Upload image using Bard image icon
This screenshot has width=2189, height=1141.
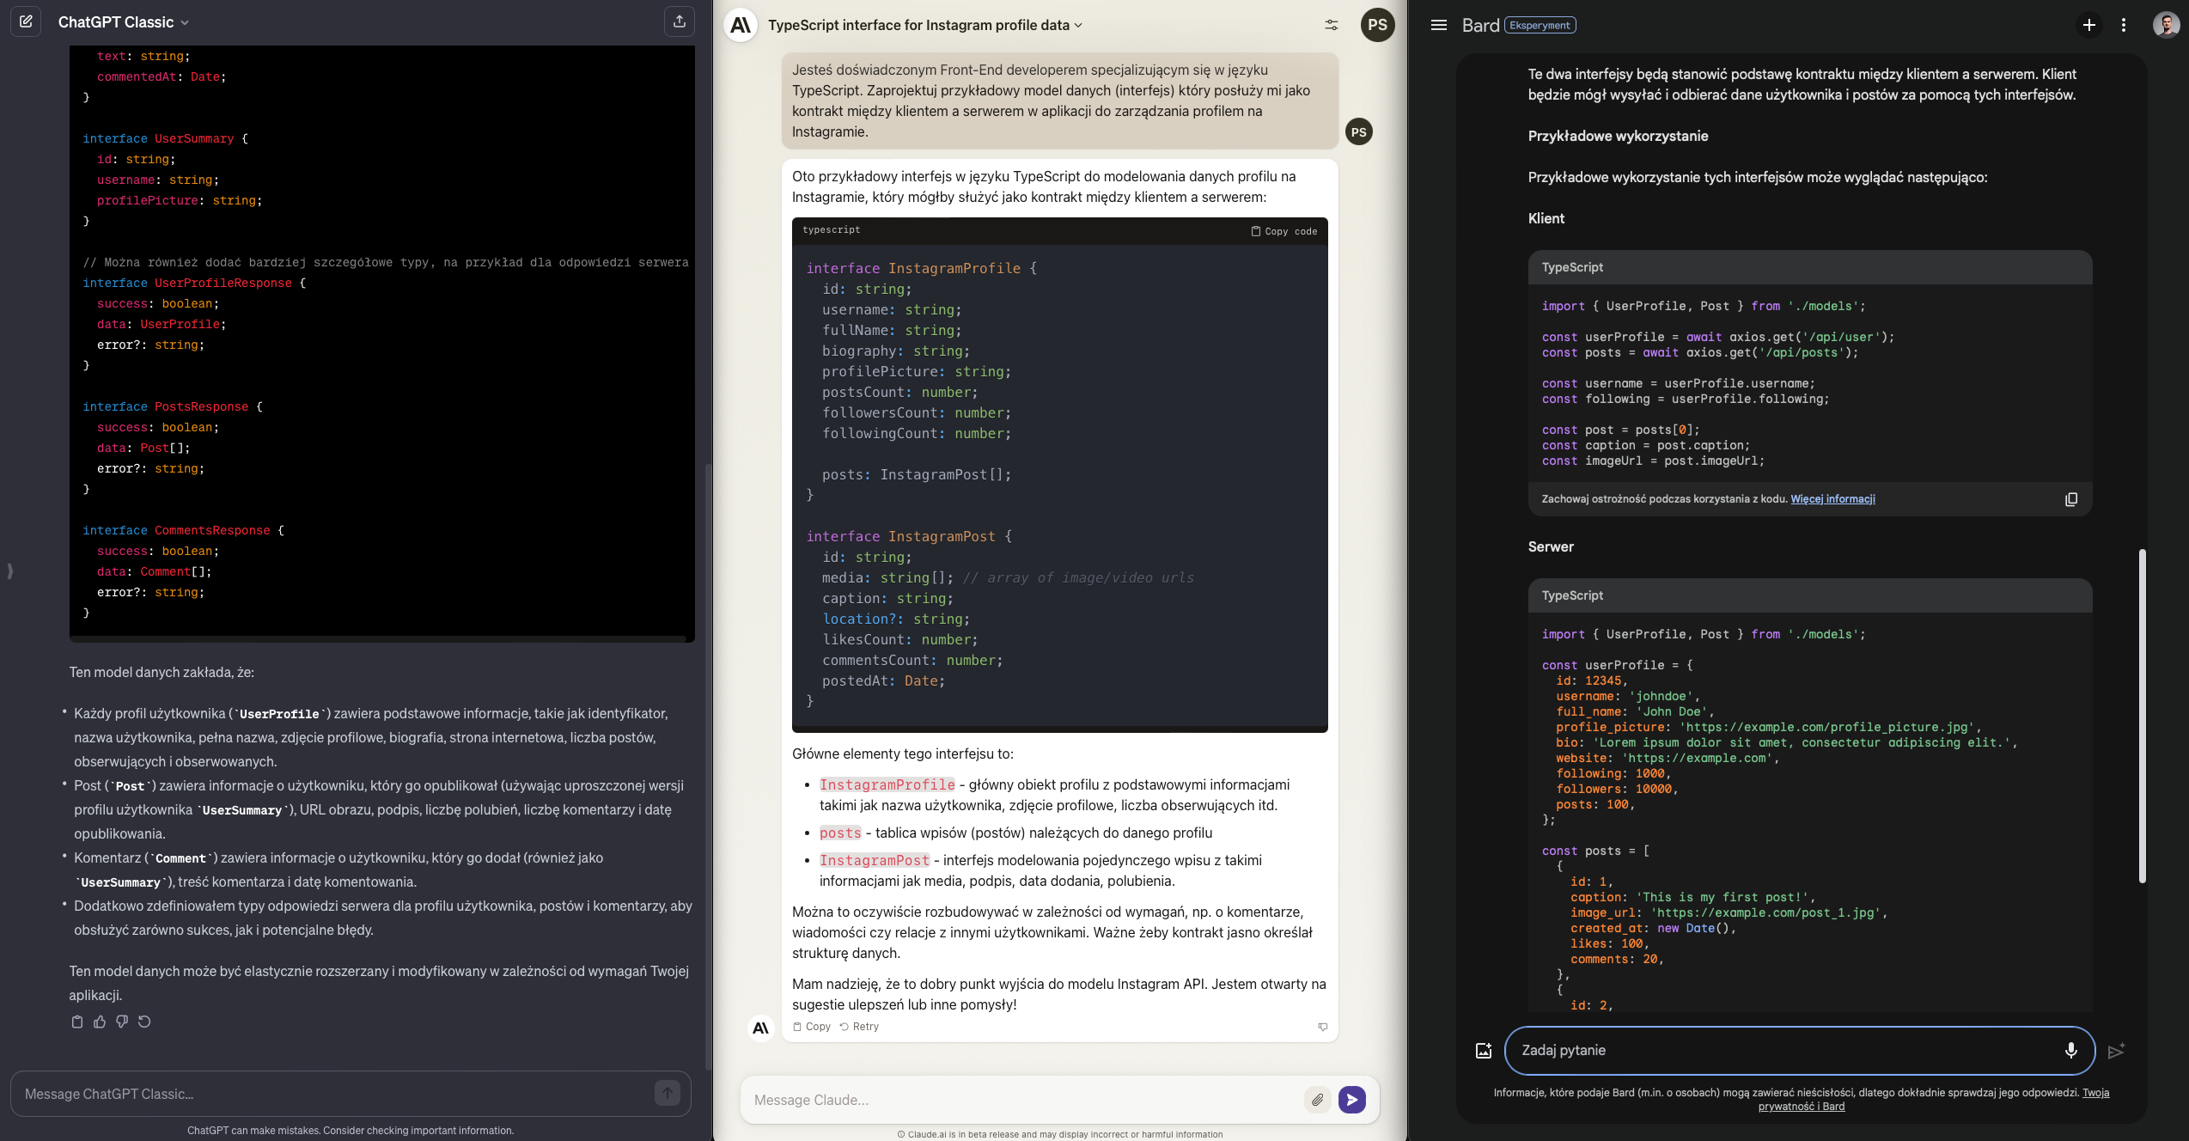pos(1483,1050)
